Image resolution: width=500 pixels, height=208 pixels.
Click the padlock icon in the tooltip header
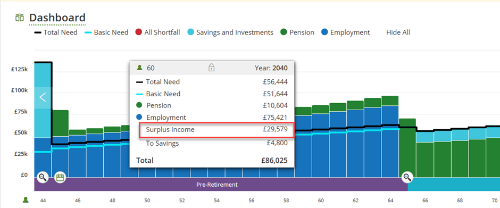(x=211, y=68)
